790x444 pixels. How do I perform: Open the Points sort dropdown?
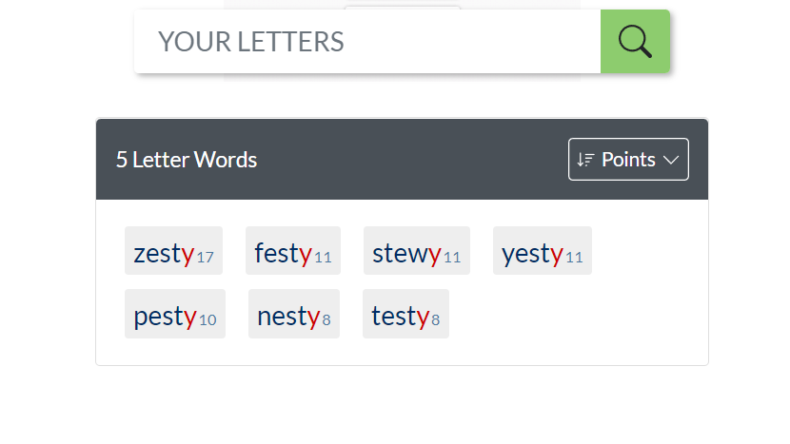pos(628,160)
